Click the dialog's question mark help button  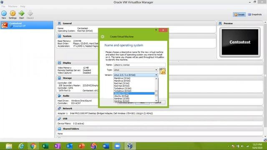pos(156,30)
